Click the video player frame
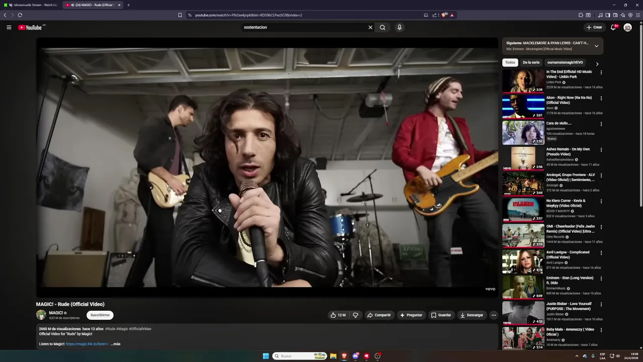Screen dimensions: 643x362 tap(267, 167)
